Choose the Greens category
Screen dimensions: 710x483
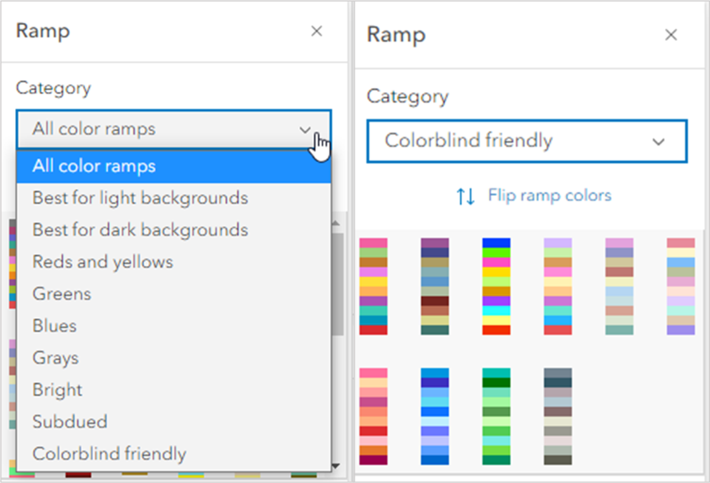pyautogui.click(x=62, y=294)
